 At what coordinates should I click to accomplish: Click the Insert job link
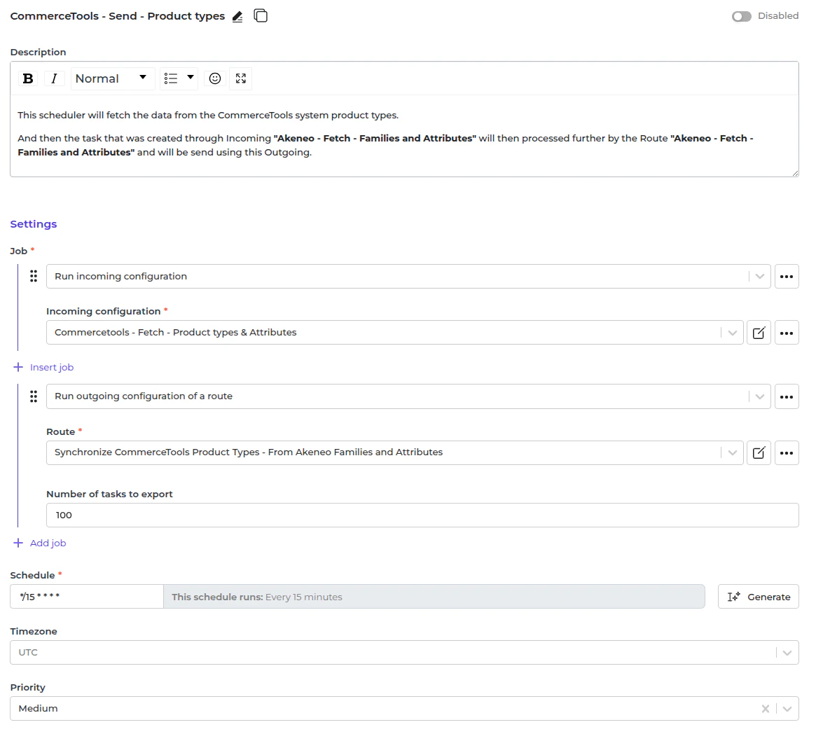click(43, 367)
